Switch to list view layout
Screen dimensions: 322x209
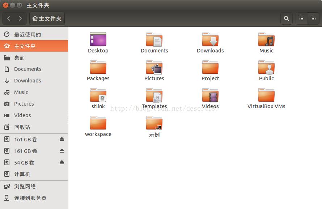[x=301, y=18]
